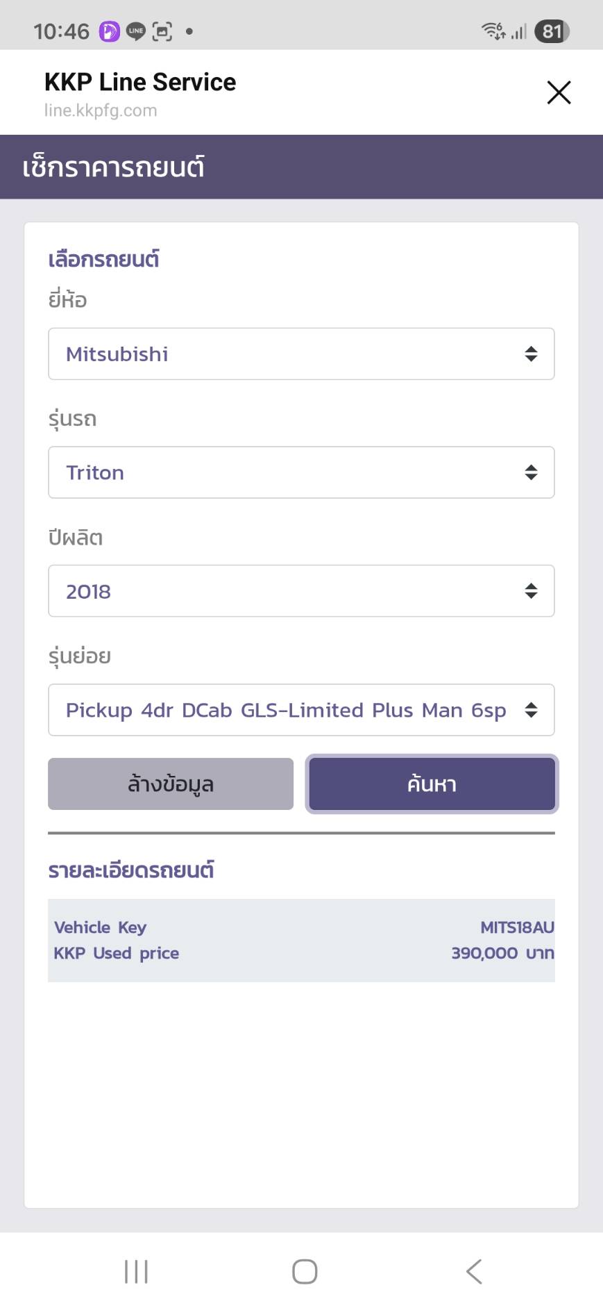603x1308 pixels.
Task: Tap the LINE notification icon in status bar
Action: click(x=136, y=31)
